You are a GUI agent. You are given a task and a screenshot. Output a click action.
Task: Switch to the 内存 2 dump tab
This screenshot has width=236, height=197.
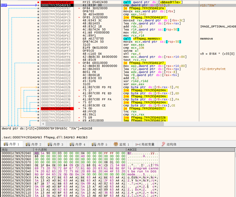pyautogui.click(x=36, y=144)
